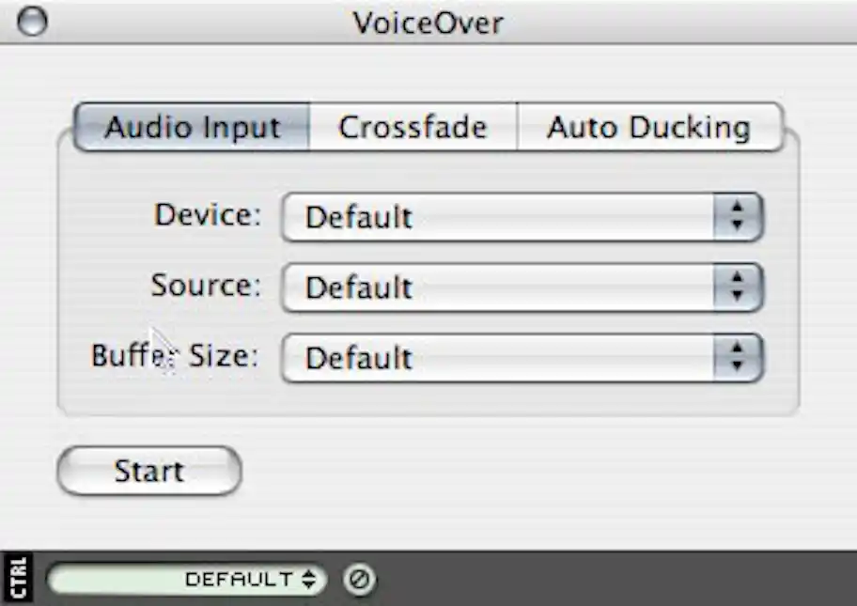857x606 pixels.
Task: Click the cancel icon beside DEFAULT menu
Action: coord(358,580)
